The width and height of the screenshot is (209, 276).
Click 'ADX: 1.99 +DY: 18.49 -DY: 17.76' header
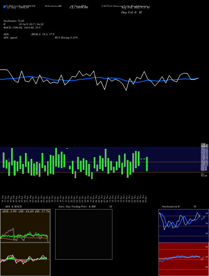tap(25, 211)
